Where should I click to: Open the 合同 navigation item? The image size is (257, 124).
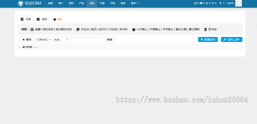click(x=113, y=3)
